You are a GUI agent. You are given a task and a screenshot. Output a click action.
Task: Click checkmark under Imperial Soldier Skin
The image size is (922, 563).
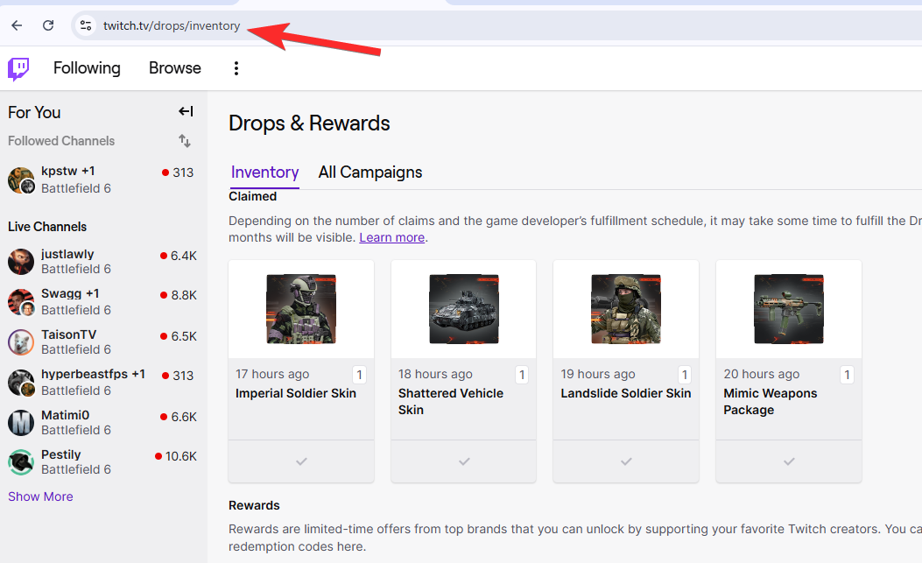click(301, 461)
